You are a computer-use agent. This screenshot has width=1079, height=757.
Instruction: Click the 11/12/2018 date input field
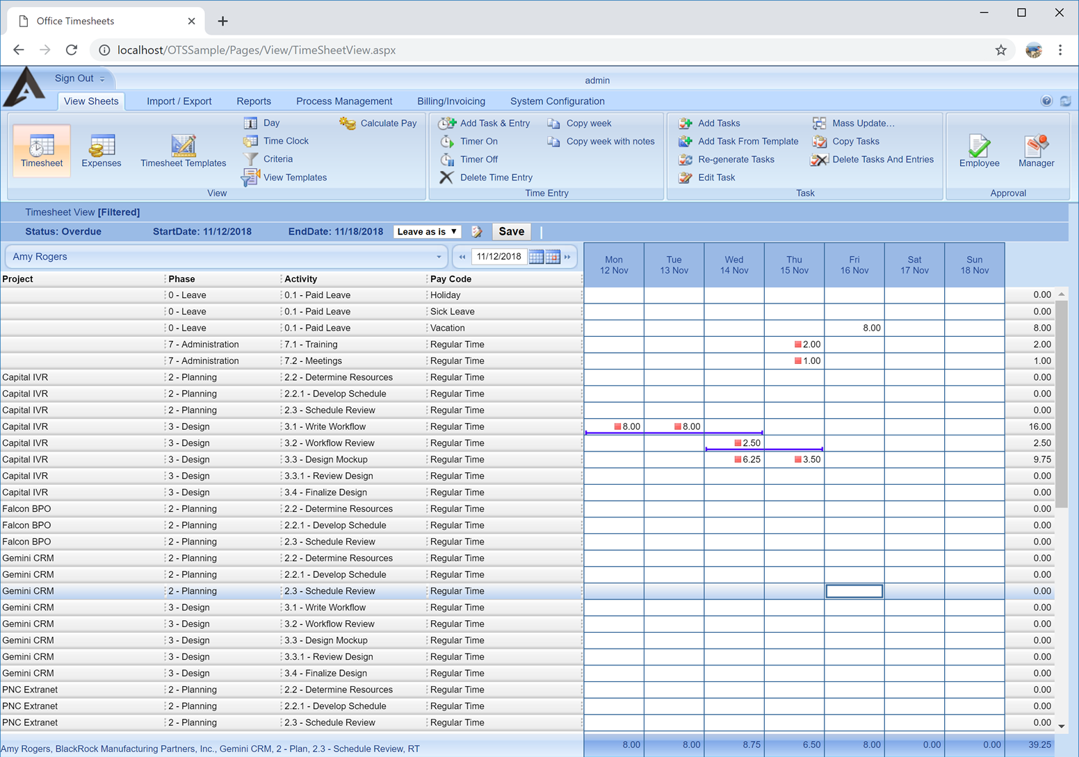tap(498, 257)
